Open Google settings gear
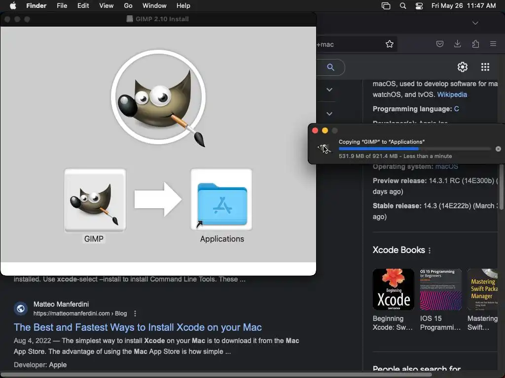This screenshot has height=378, width=505. [x=463, y=67]
